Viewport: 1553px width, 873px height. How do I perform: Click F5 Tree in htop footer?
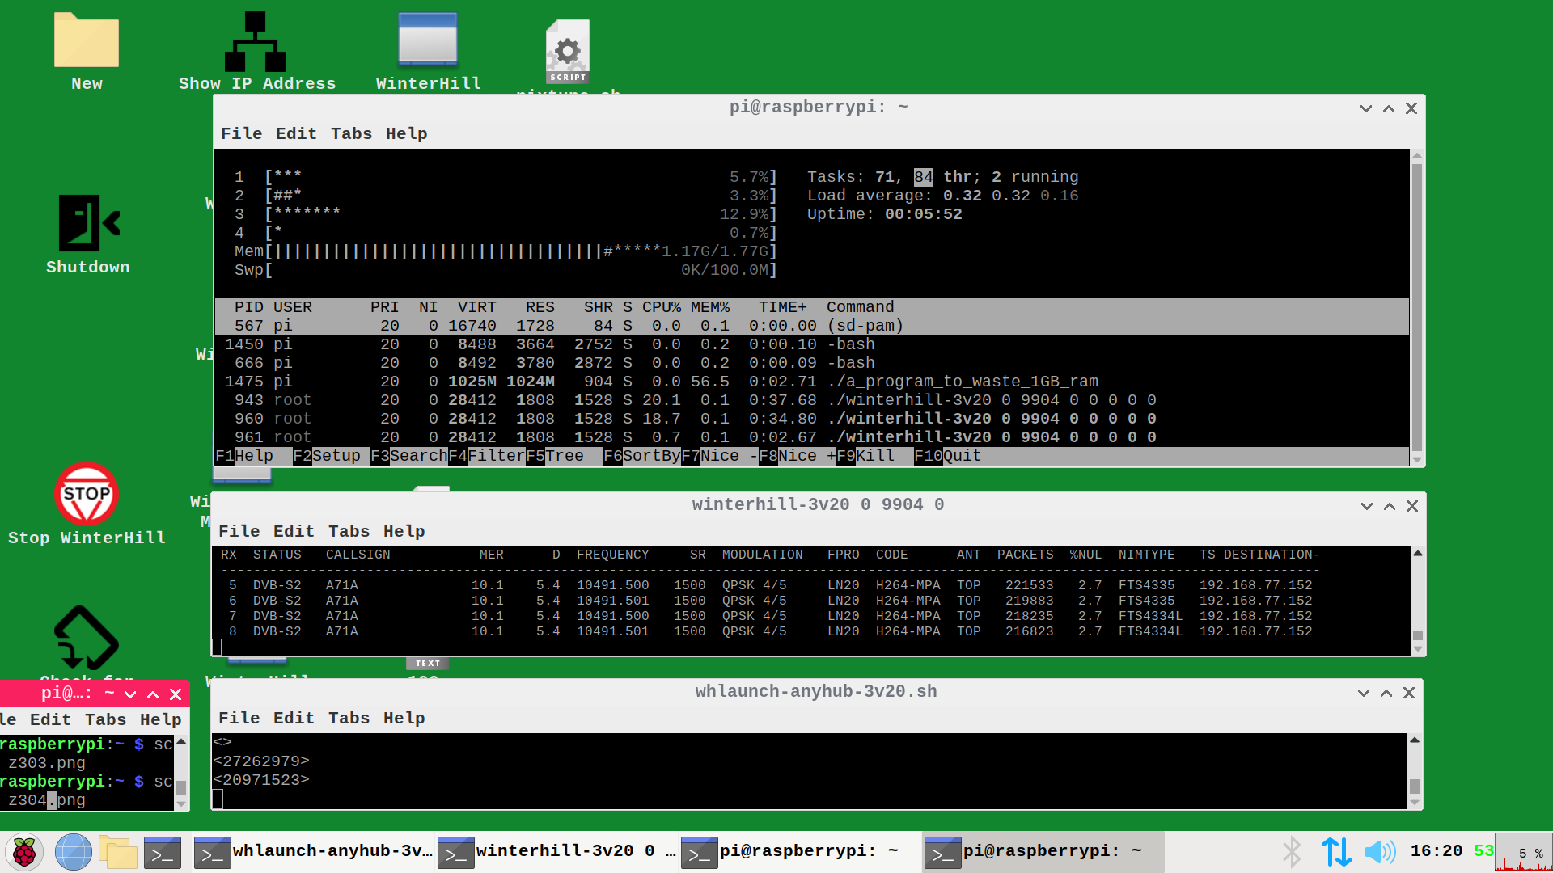coord(565,456)
